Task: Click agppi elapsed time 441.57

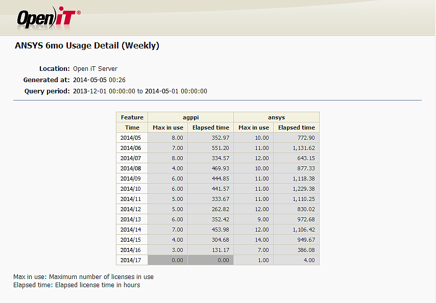Action: click(x=211, y=189)
